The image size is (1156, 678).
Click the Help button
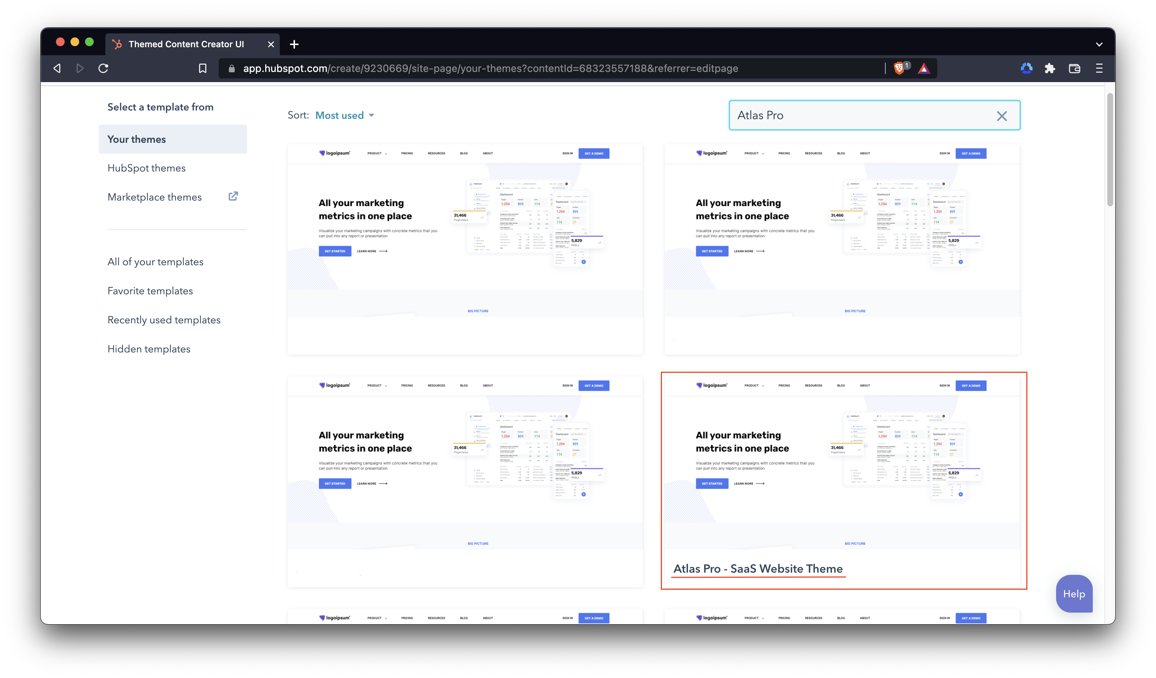click(1074, 594)
